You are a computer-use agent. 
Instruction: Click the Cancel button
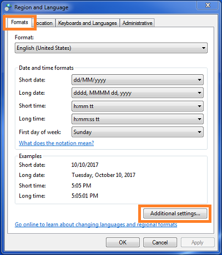160,242
